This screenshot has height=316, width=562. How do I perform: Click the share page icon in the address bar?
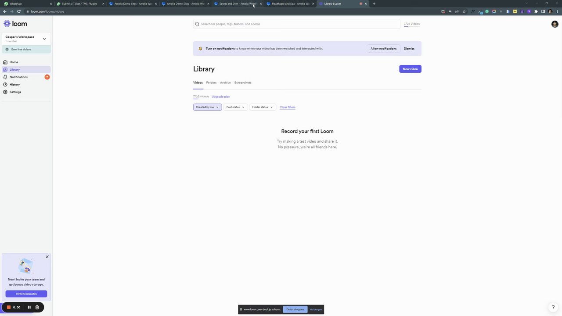(457, 11)
